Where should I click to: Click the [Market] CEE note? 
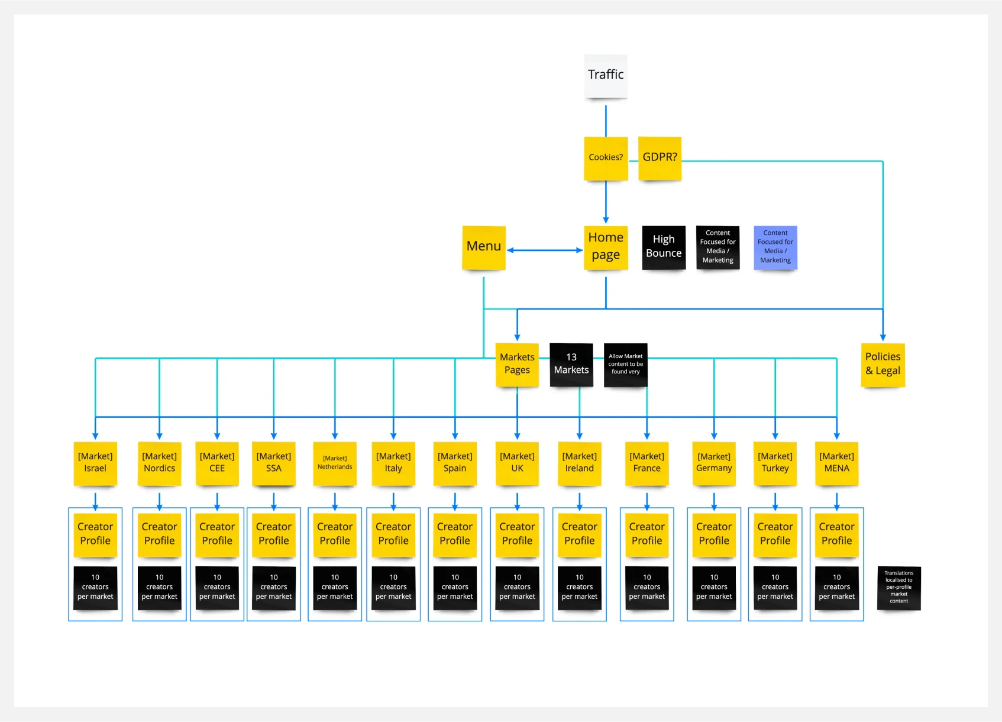217,464
